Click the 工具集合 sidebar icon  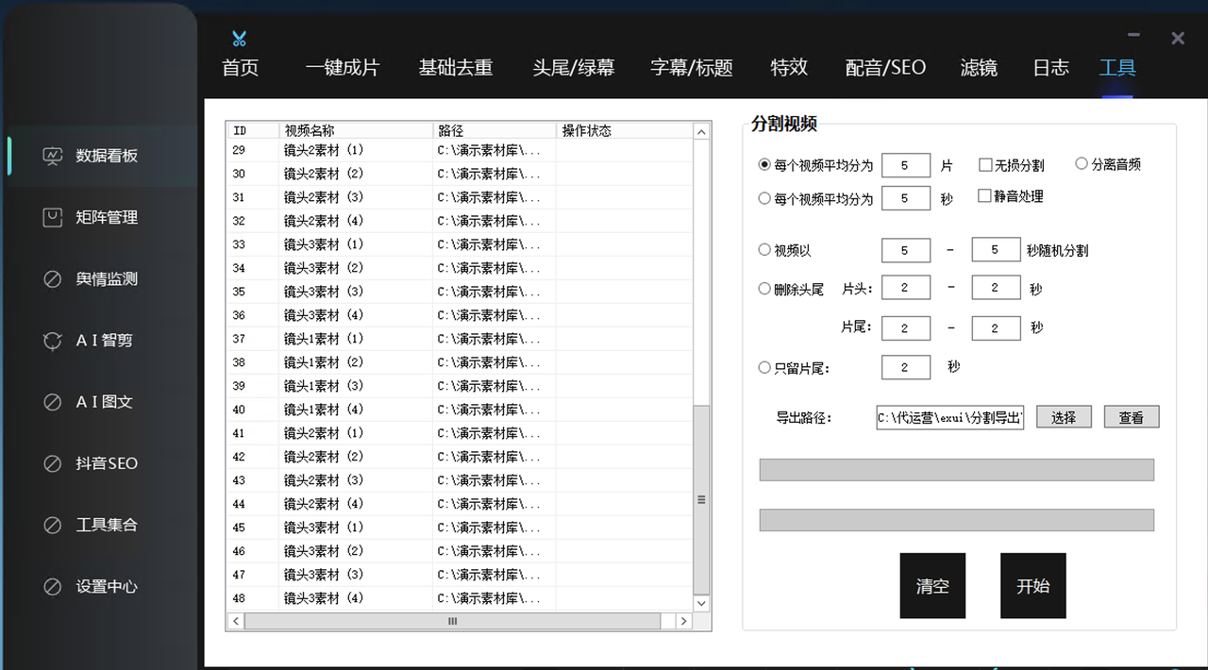click(53, 525)
